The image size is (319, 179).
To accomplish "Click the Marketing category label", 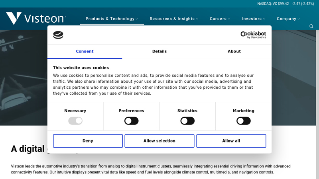I will (x=244, y=111).
